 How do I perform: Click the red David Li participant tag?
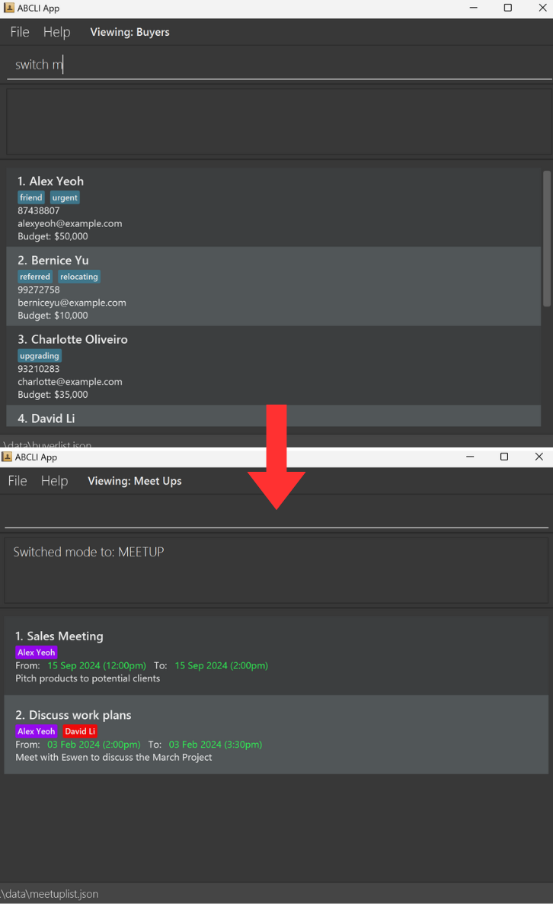(80, 732)
